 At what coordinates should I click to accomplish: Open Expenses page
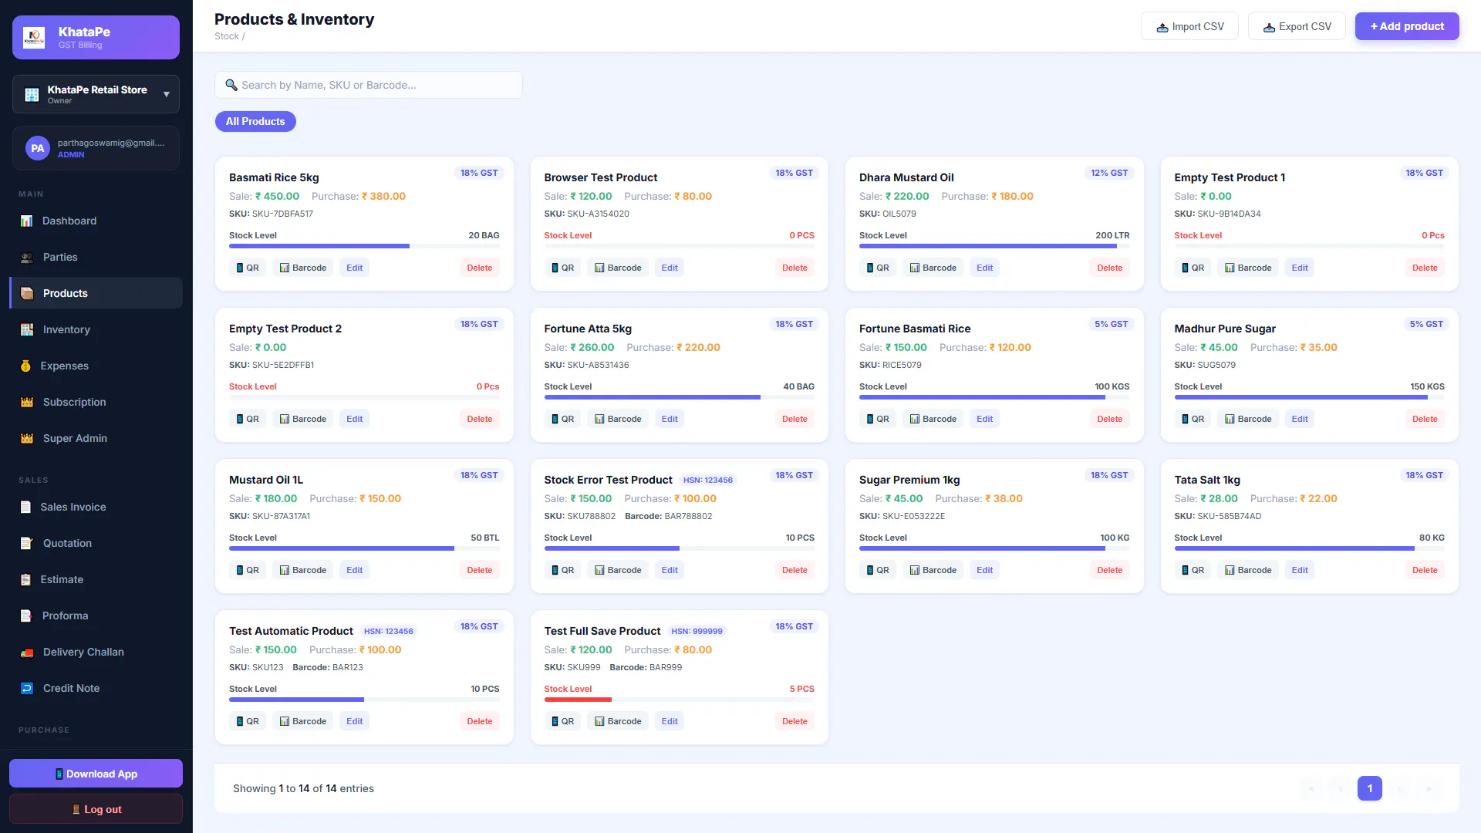pos(96,366)
